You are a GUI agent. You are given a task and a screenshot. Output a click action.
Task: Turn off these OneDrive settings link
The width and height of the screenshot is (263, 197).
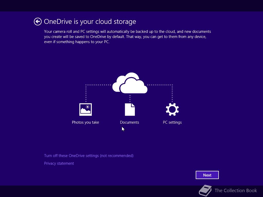pos(89,156)
